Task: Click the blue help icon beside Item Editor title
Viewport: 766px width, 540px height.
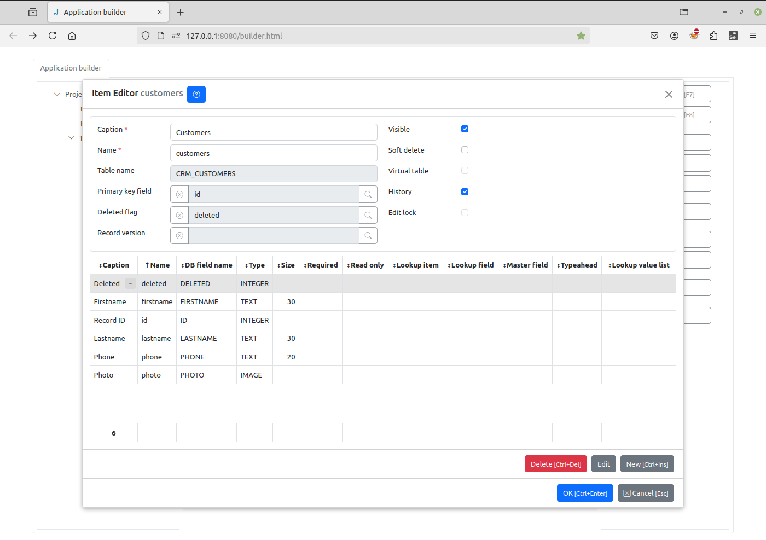Action: coord(196,94)
